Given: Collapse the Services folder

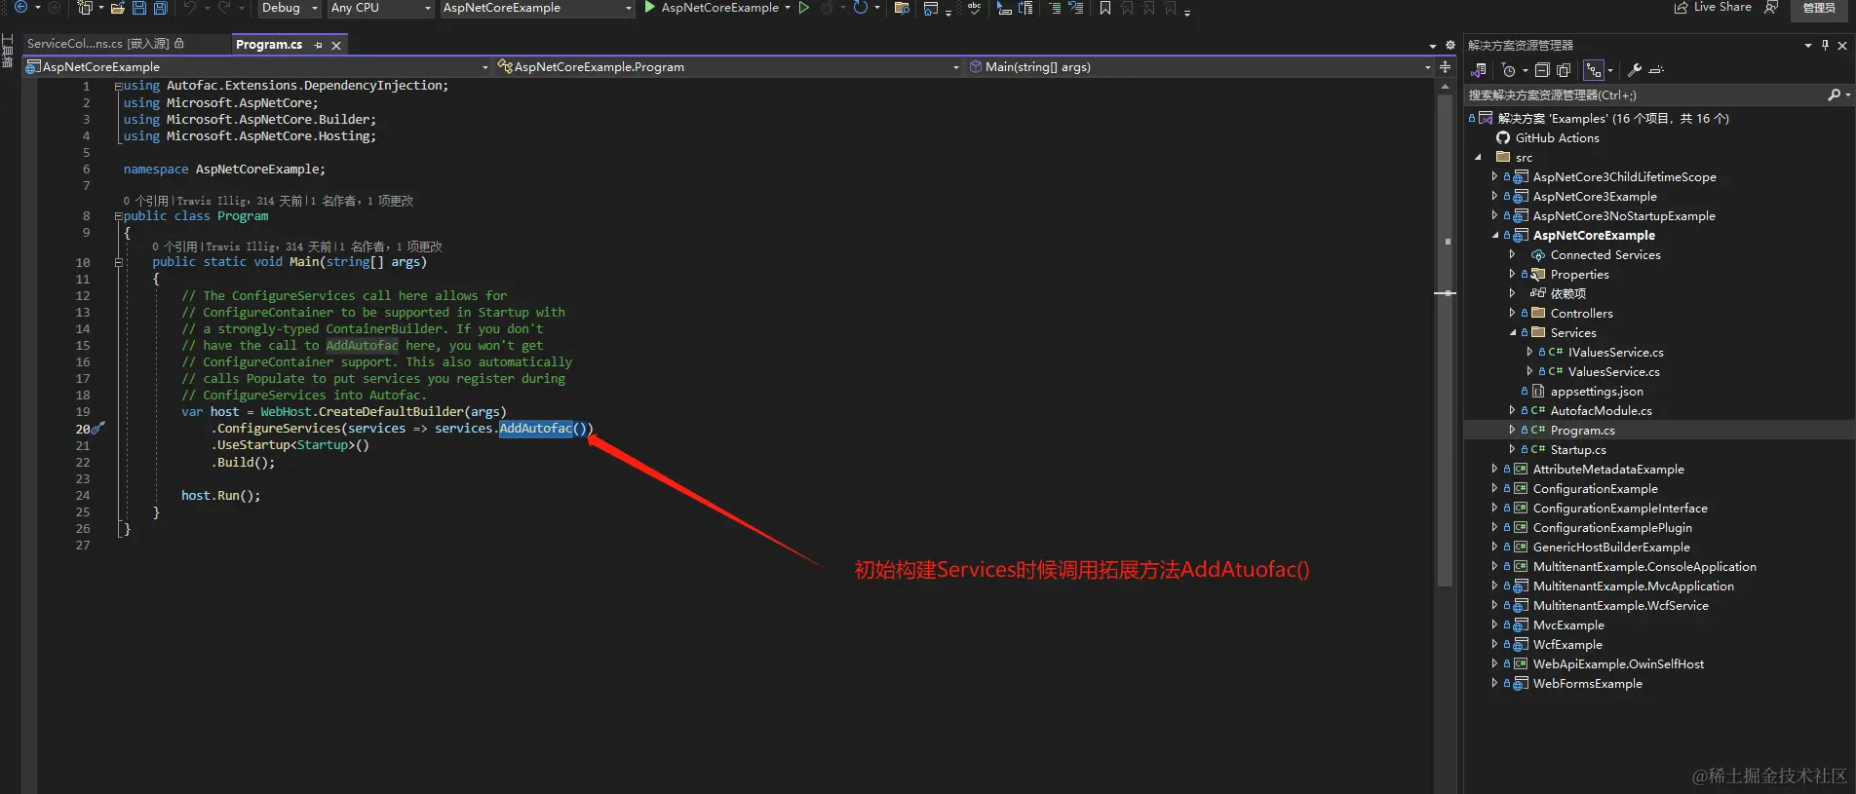Looking at the screenshot, I should [x=1512, y=333].
